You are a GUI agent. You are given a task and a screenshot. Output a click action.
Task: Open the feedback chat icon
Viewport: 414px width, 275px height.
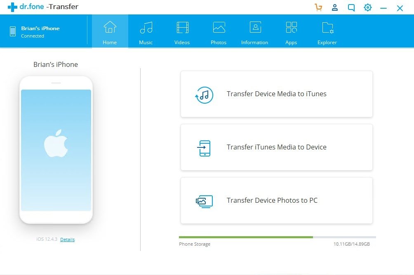click(x=351, y=8)
